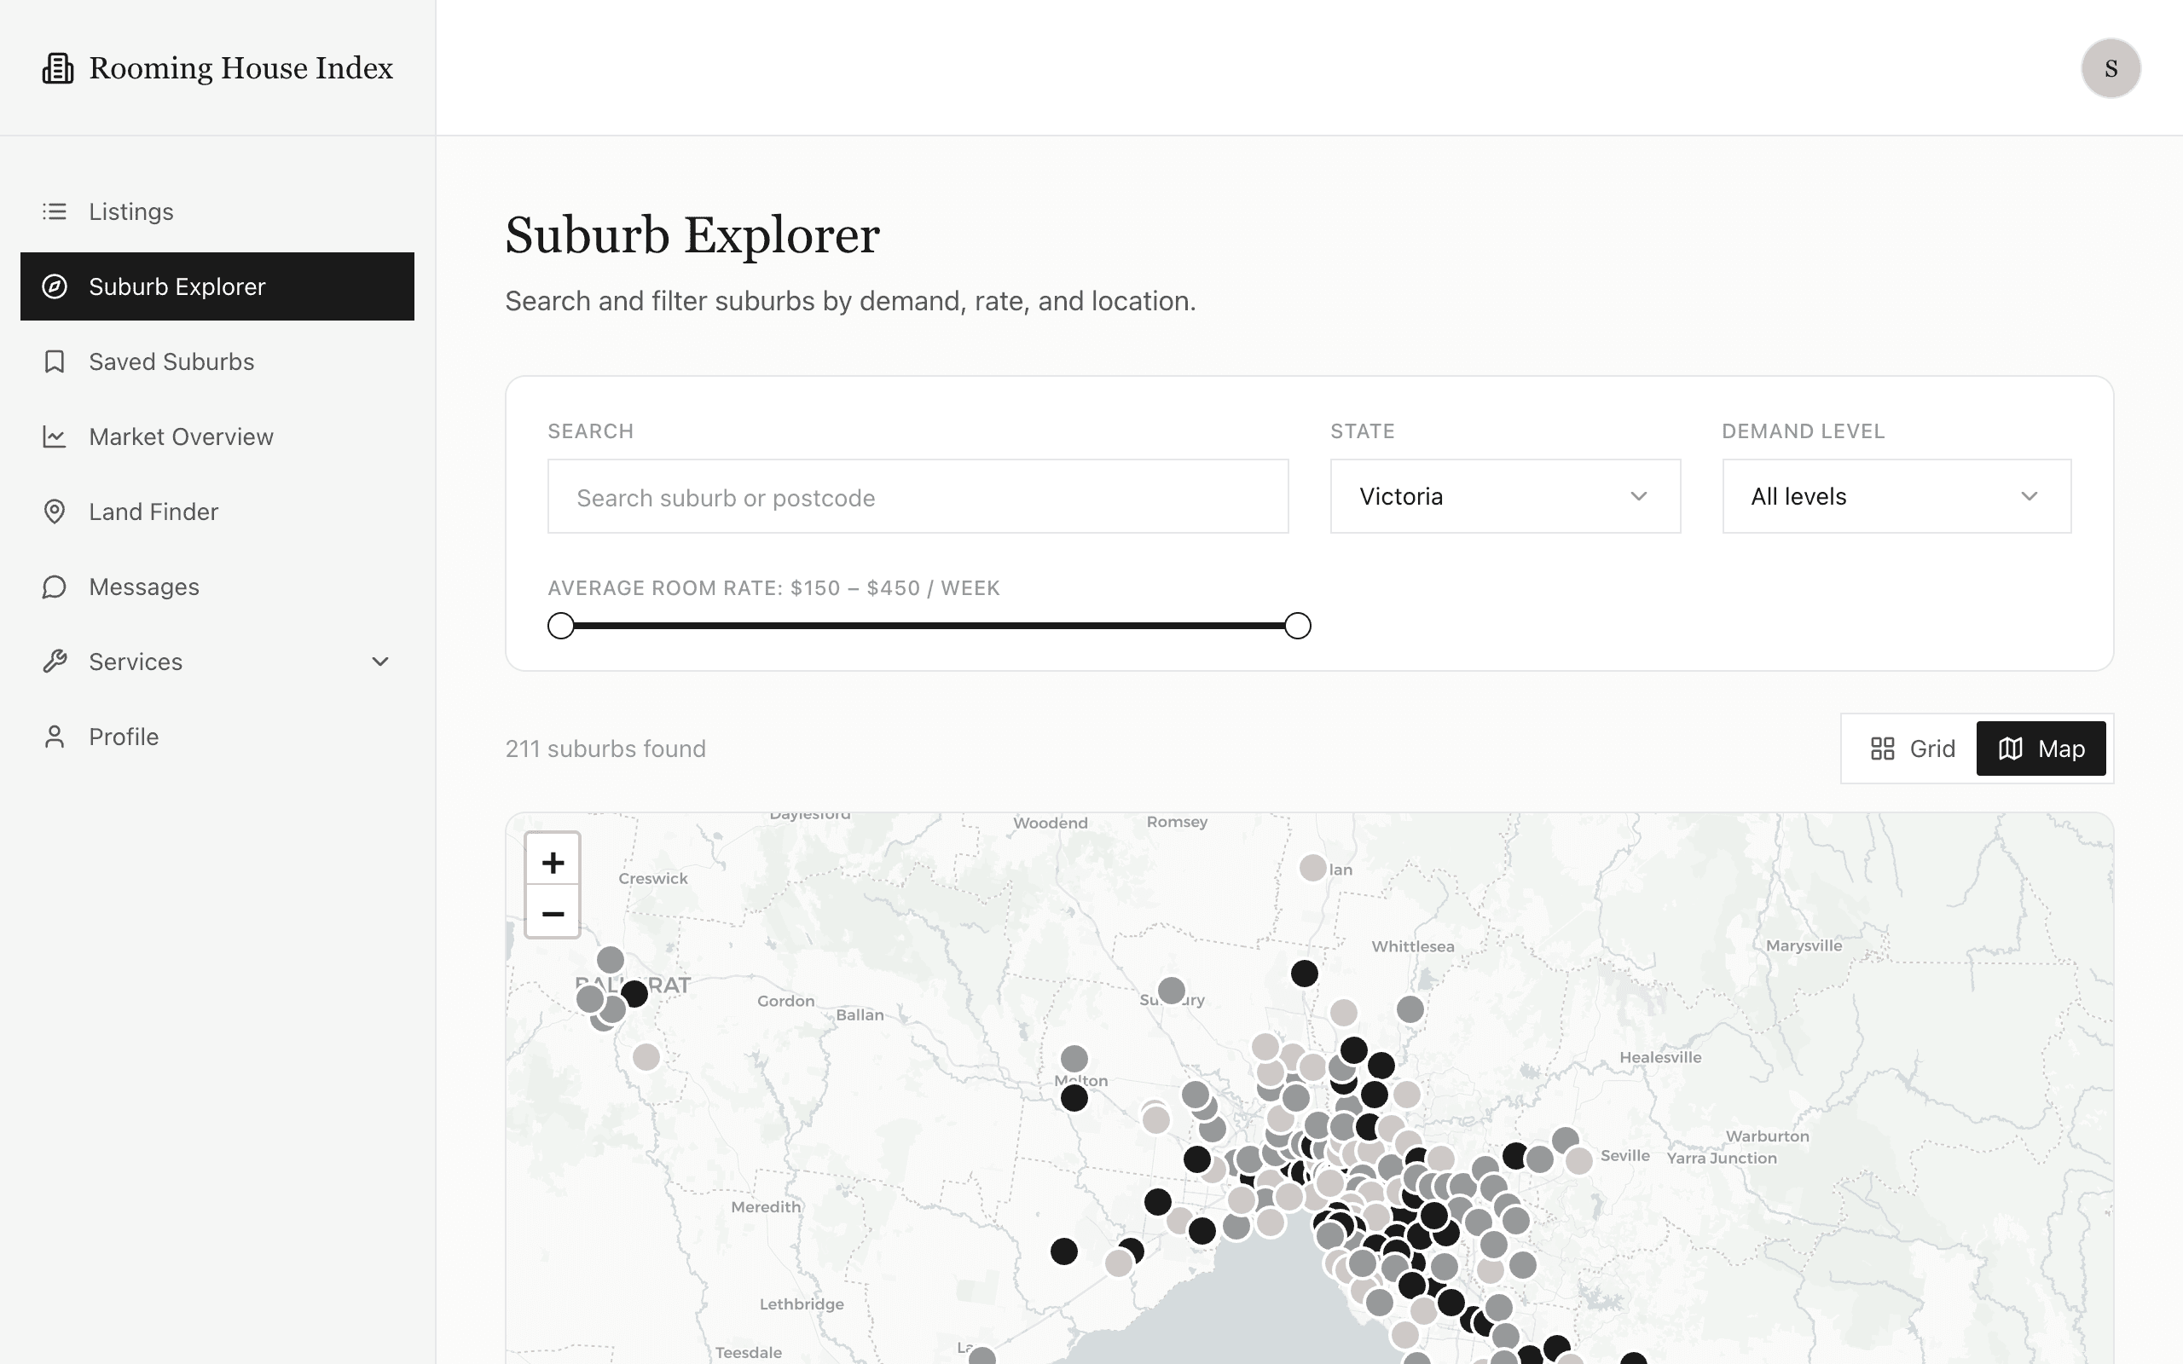Click the 'DEMAND LEVEL' field label
2183x1364 pixels.
pyautogui.click(x=1803, y=431)
